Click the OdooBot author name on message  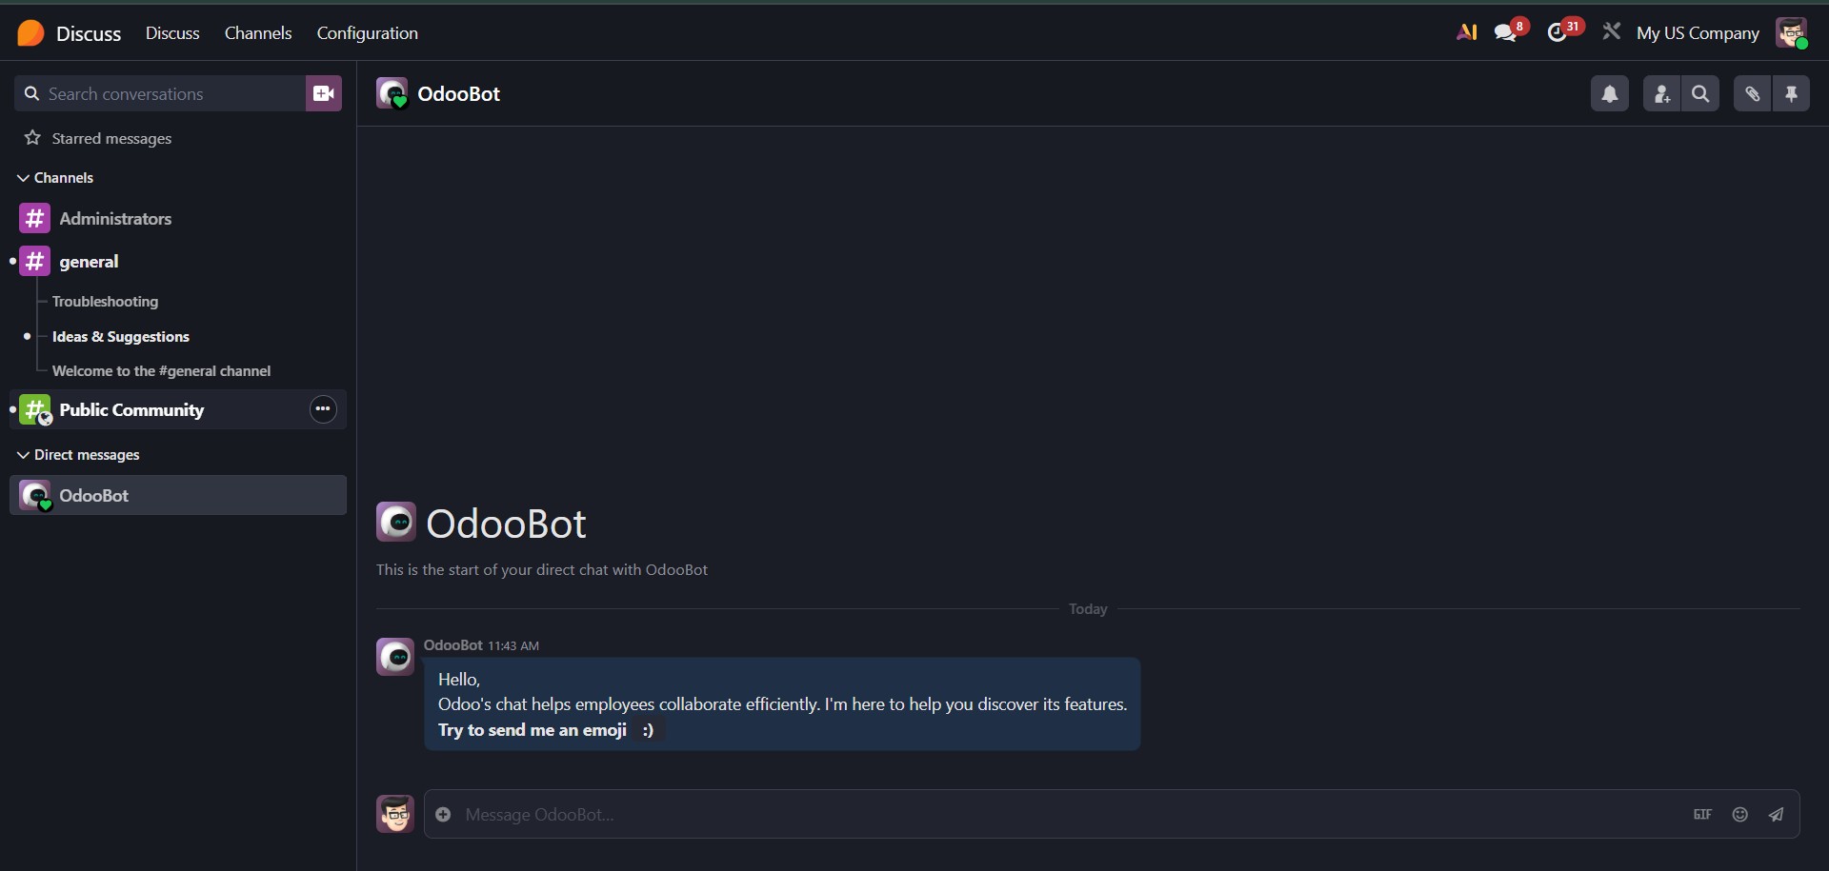tap(453, 645)
